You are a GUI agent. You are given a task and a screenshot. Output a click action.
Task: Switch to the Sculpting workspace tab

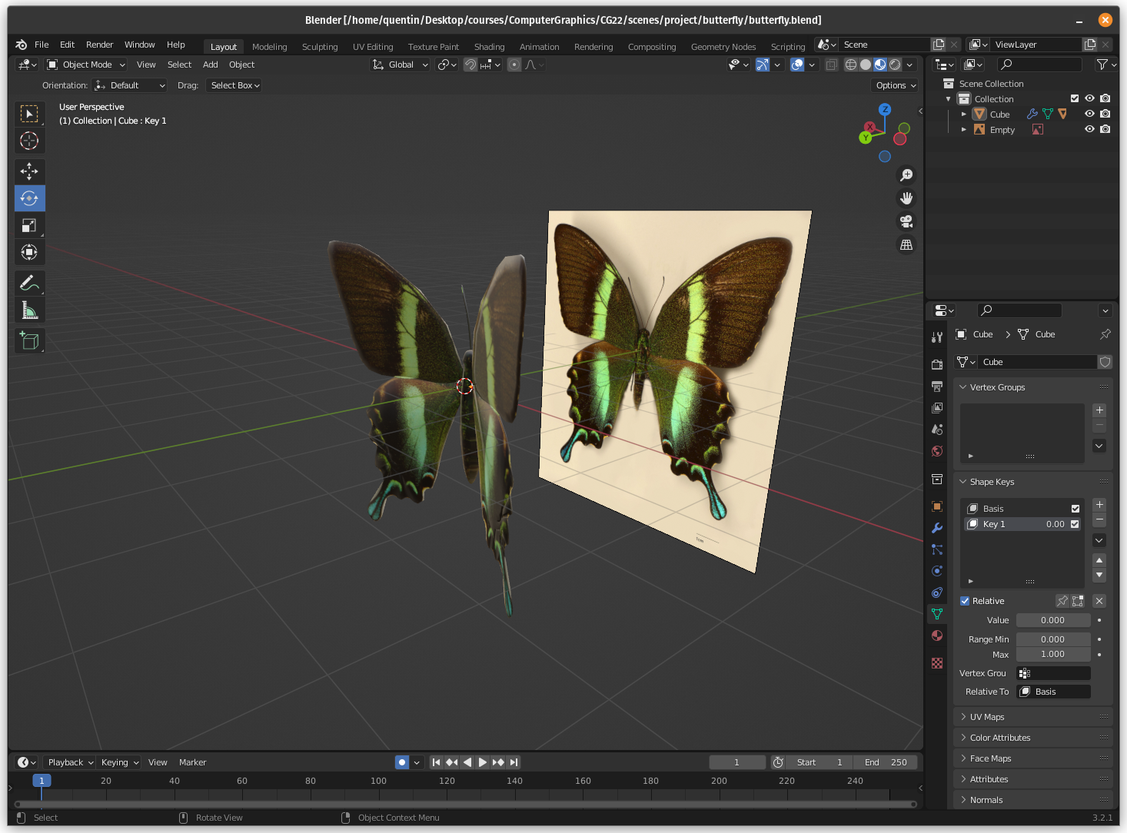(x=320, y=47)
